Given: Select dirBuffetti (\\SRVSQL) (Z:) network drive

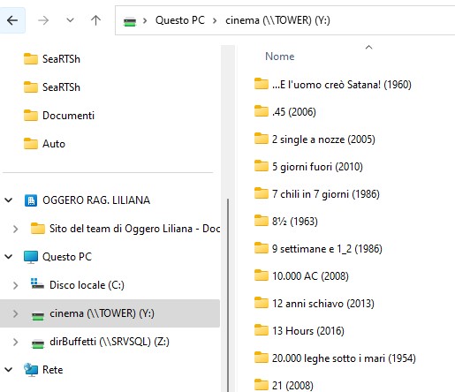Looking at the screenshot, I should (x=100, y=342).
